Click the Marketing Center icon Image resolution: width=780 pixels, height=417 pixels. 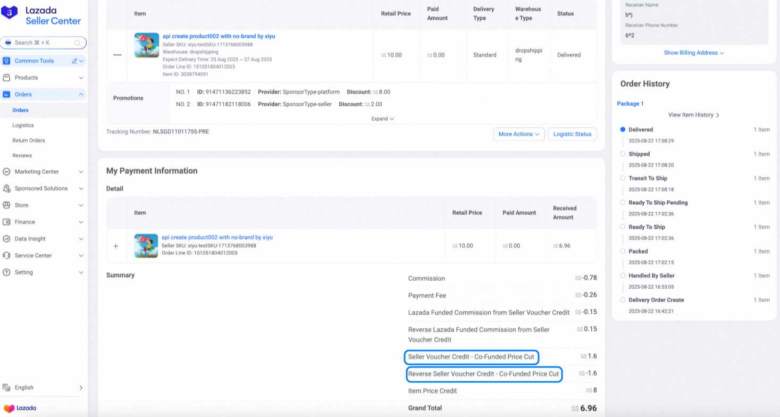[6, 171]
